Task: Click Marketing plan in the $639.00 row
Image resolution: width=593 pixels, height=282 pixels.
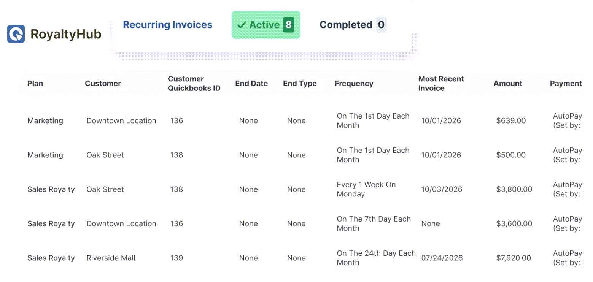Action: (45, 121)
